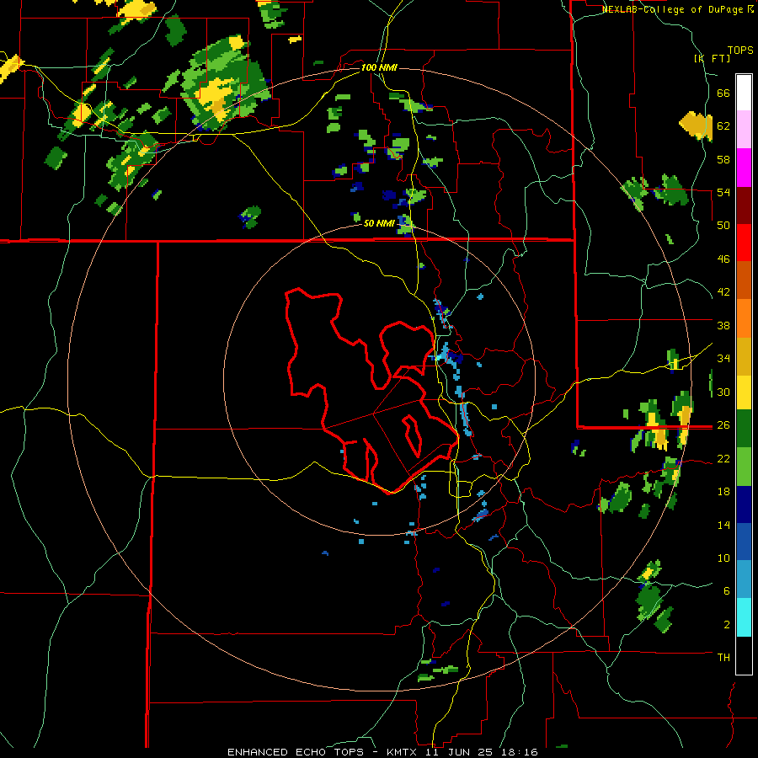Click the legend value 46
Viewport: 758px width, 758px height.
coord(723,259)
